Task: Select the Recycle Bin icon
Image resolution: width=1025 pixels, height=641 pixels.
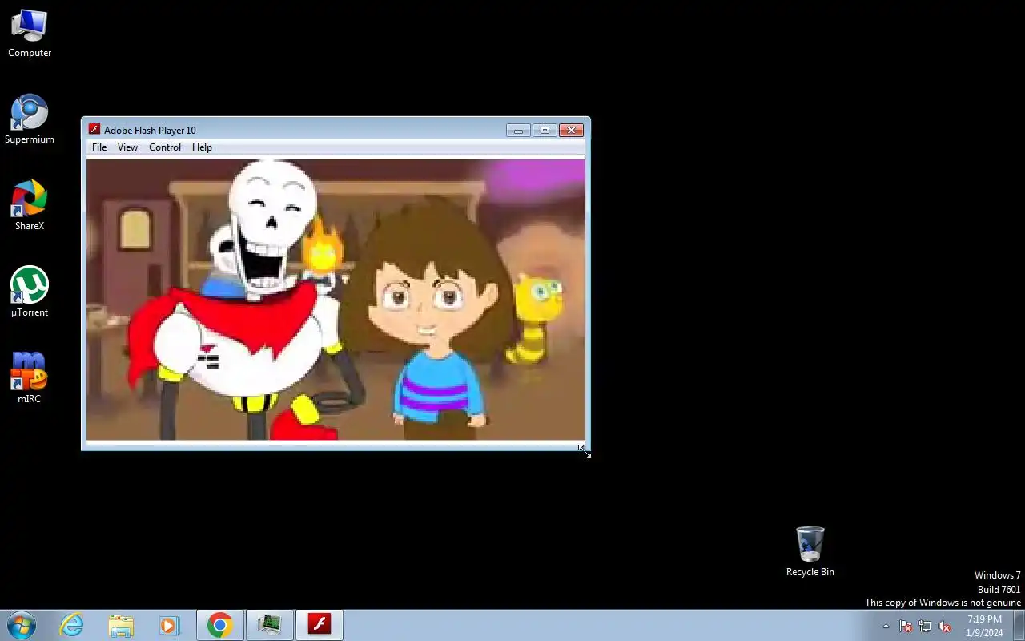Action: pos(810,551)
